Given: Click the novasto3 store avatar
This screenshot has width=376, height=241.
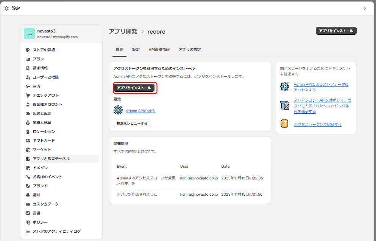Looking at the screenshot, I should click(30, 34).
